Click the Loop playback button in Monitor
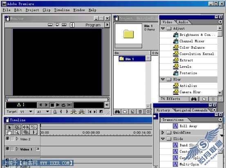The height and width of the screenshot is (168, 226). 64,105
